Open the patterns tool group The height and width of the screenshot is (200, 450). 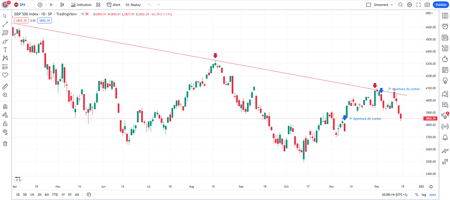click(x=5, y=58)
